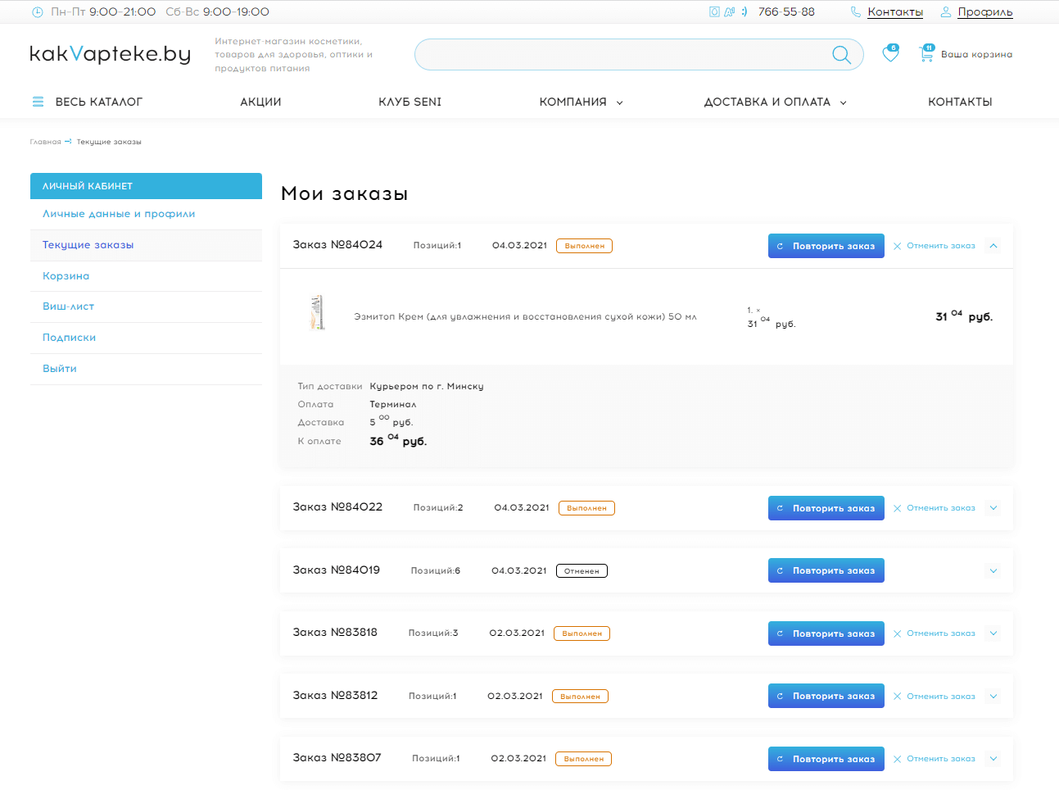This screenshot has width=1059, height=790.
Task: Go to Акции in the navigation menu
Action: 260,102
